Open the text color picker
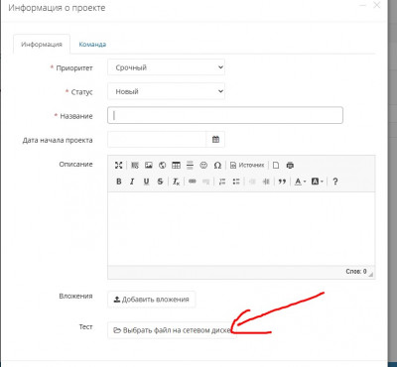The width and height of the screenshot is (397, 367). click(x=300, y=182)
